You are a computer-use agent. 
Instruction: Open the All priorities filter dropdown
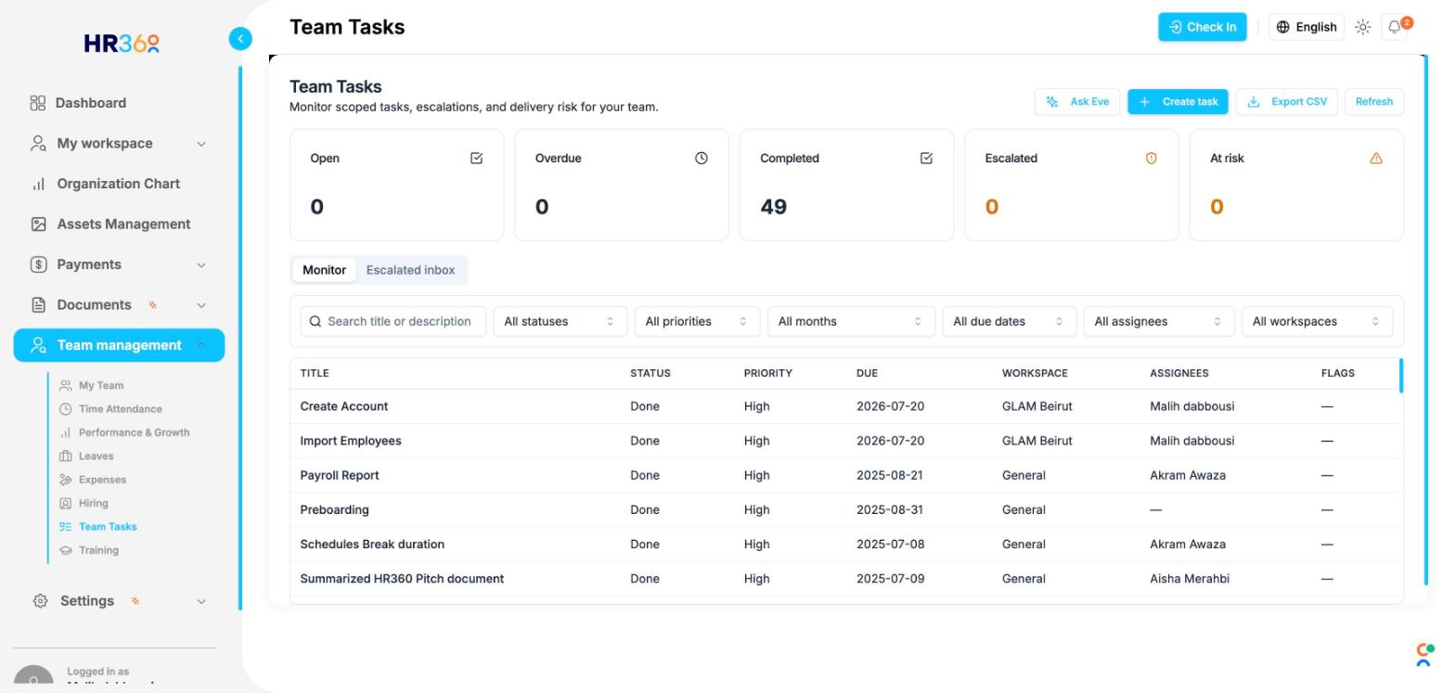pos(697,322)
